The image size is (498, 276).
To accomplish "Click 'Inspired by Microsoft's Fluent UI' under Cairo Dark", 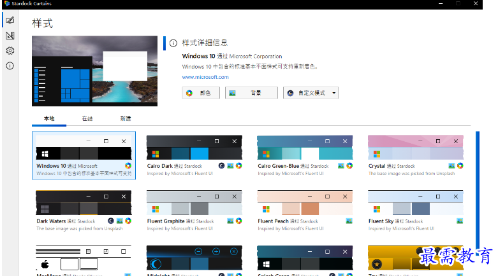I will click(180, 174).
